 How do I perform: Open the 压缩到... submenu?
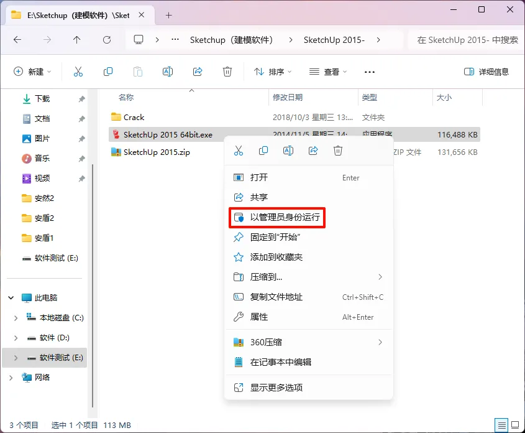[x=308, y=277]
